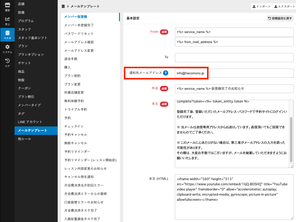Viewport: 296px width, 222px height.
Task: Select メールテンプレート in the master menu
Action: [x=33, y=130]
